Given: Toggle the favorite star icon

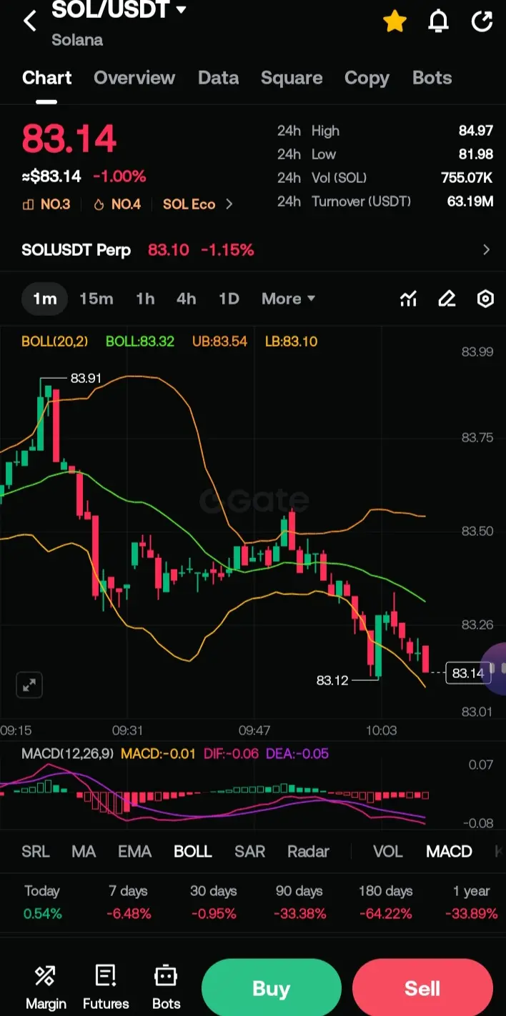Looking at the screenshot, I should click(395, 21).
